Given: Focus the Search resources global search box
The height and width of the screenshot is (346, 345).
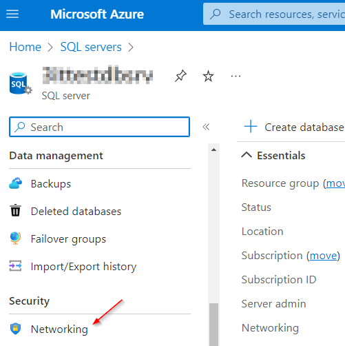Looking at the screenshot, I should pos(274,14).
